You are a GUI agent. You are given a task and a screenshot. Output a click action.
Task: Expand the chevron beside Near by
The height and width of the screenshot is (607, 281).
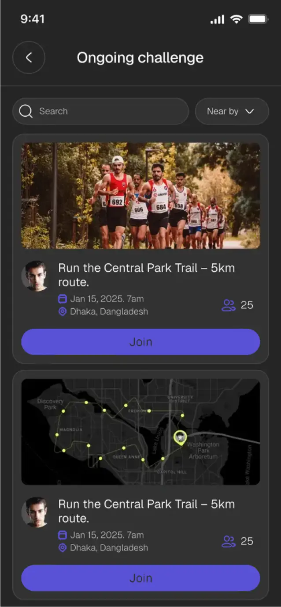pyautogui.click(x=250, y=111)
